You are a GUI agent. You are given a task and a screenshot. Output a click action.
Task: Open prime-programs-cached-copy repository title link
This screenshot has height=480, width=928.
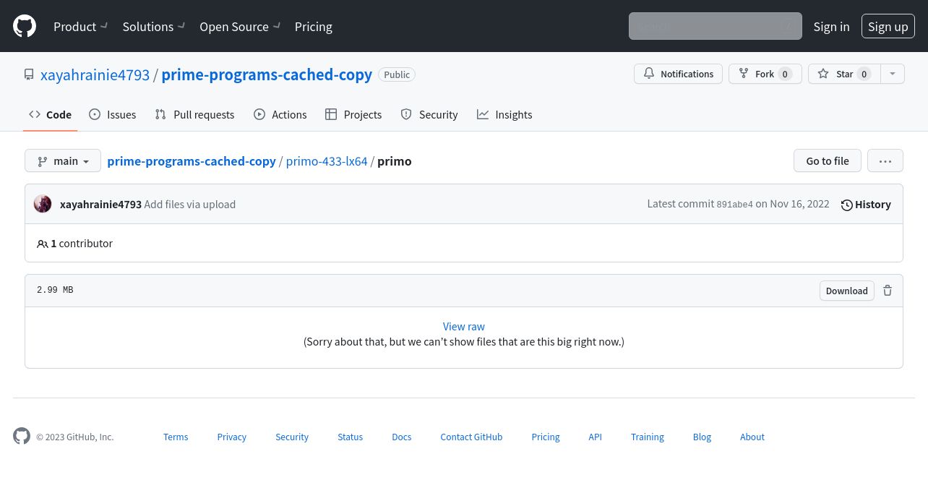(x=267, y=74)
